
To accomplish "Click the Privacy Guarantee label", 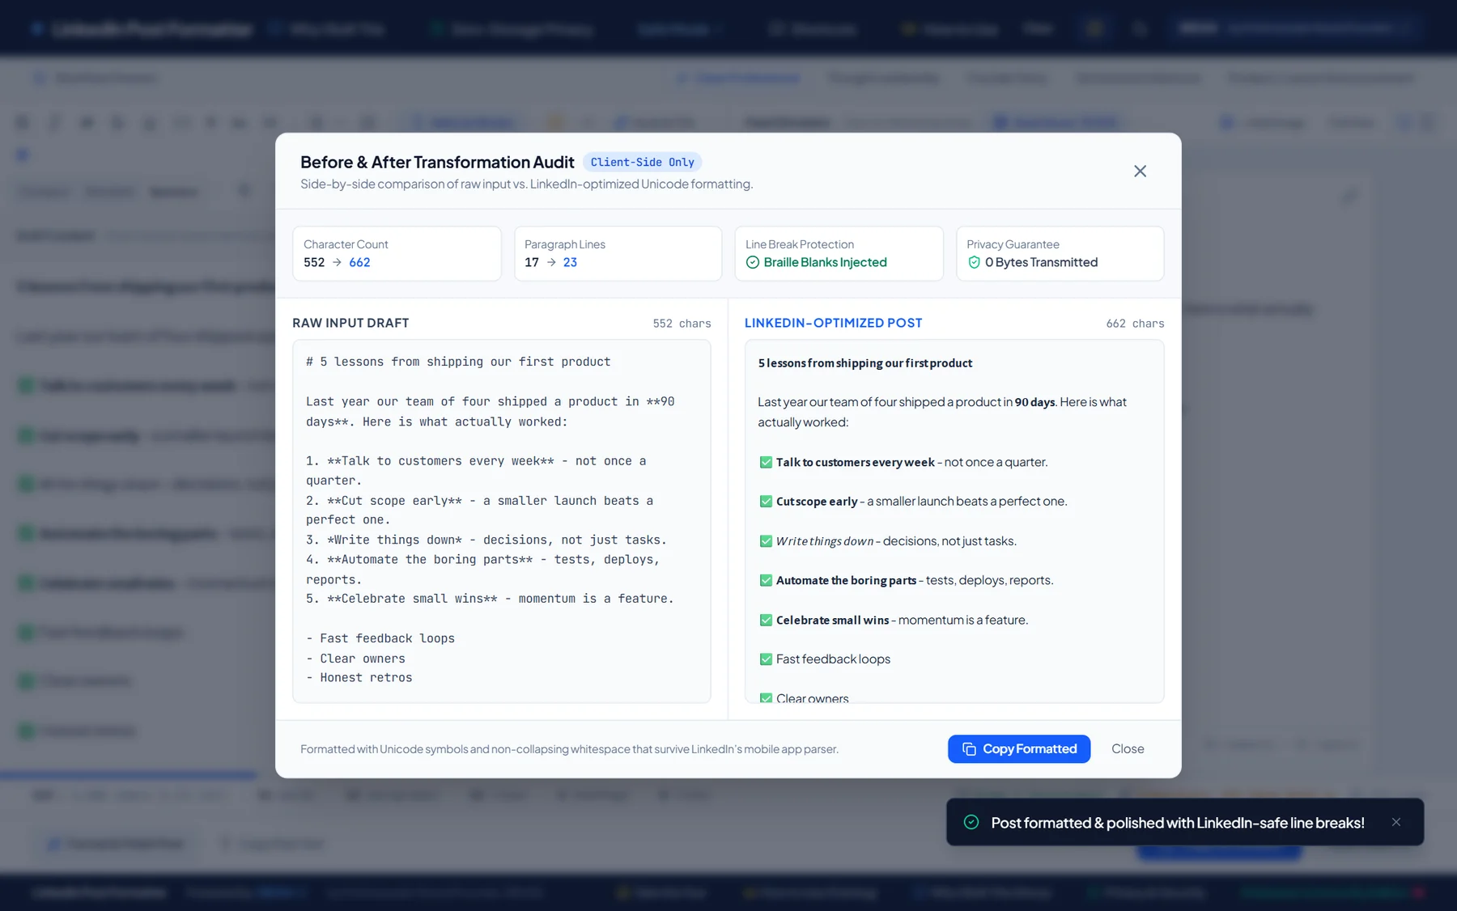I will tap(1013, 244).
